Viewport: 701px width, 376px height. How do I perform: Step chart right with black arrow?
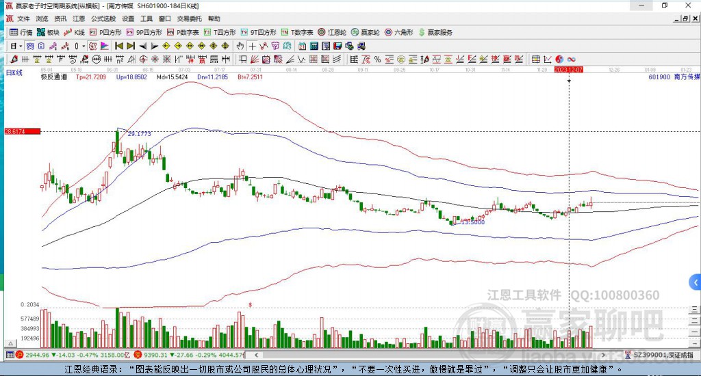(x=154, y=46)
